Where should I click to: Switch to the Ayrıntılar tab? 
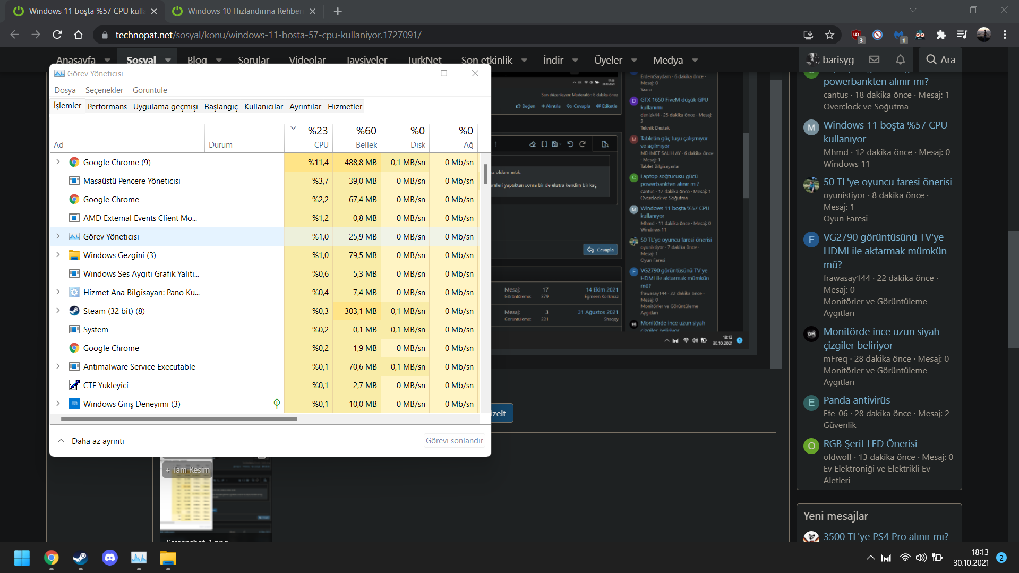click(305, 107)
